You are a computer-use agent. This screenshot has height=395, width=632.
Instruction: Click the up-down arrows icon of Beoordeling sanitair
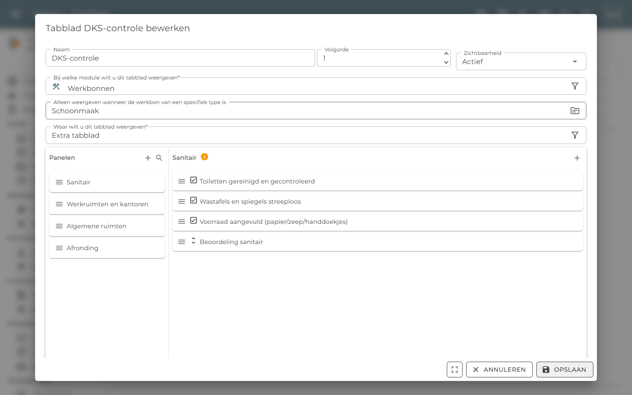194,241
